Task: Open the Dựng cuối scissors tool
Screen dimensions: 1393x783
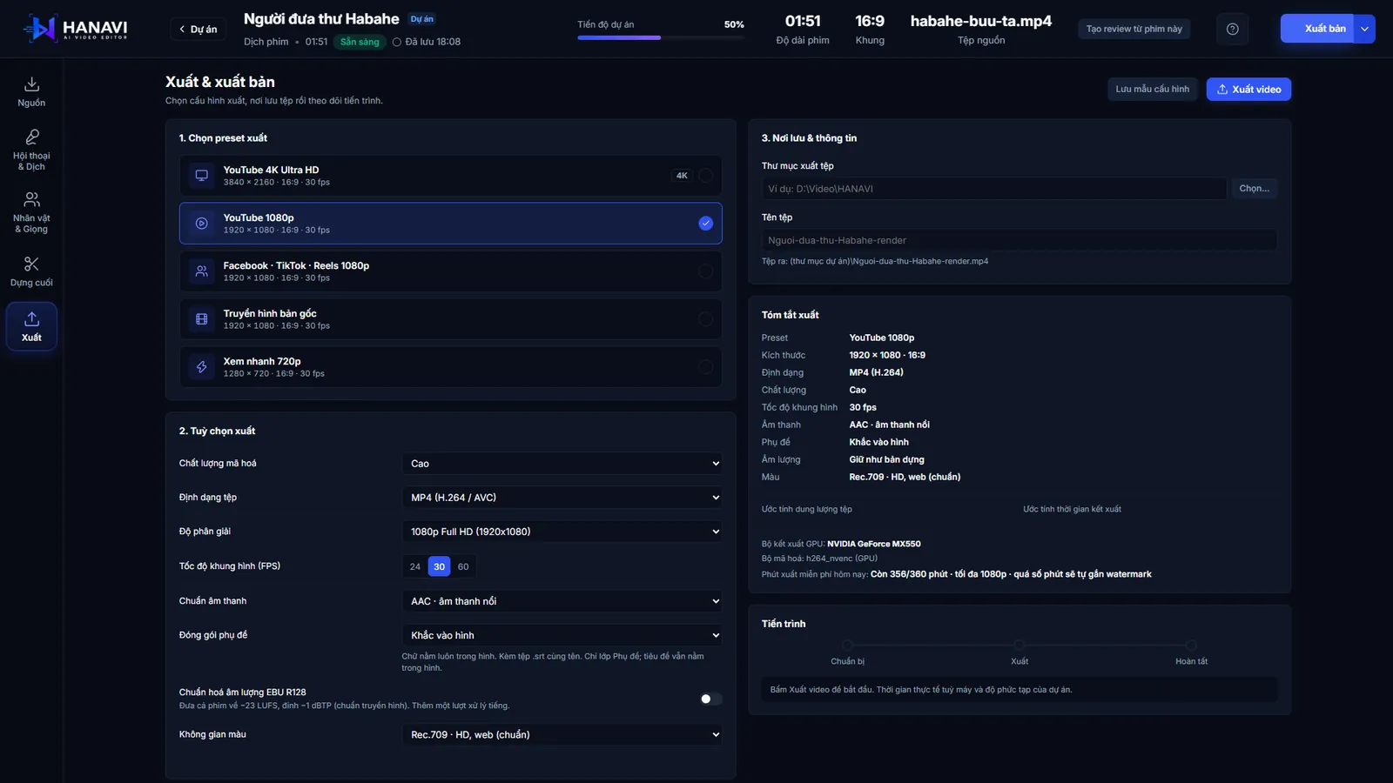Action: (x=31, y=271)
